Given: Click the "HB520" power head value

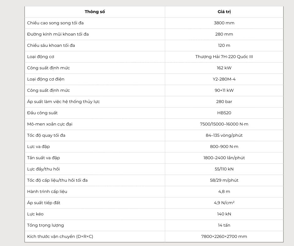Looking at the screenshot, I should [224, 113].
